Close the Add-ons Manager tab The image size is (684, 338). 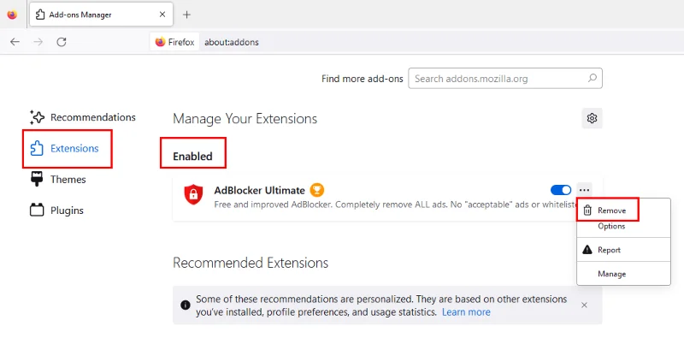[x=162, y=15]
